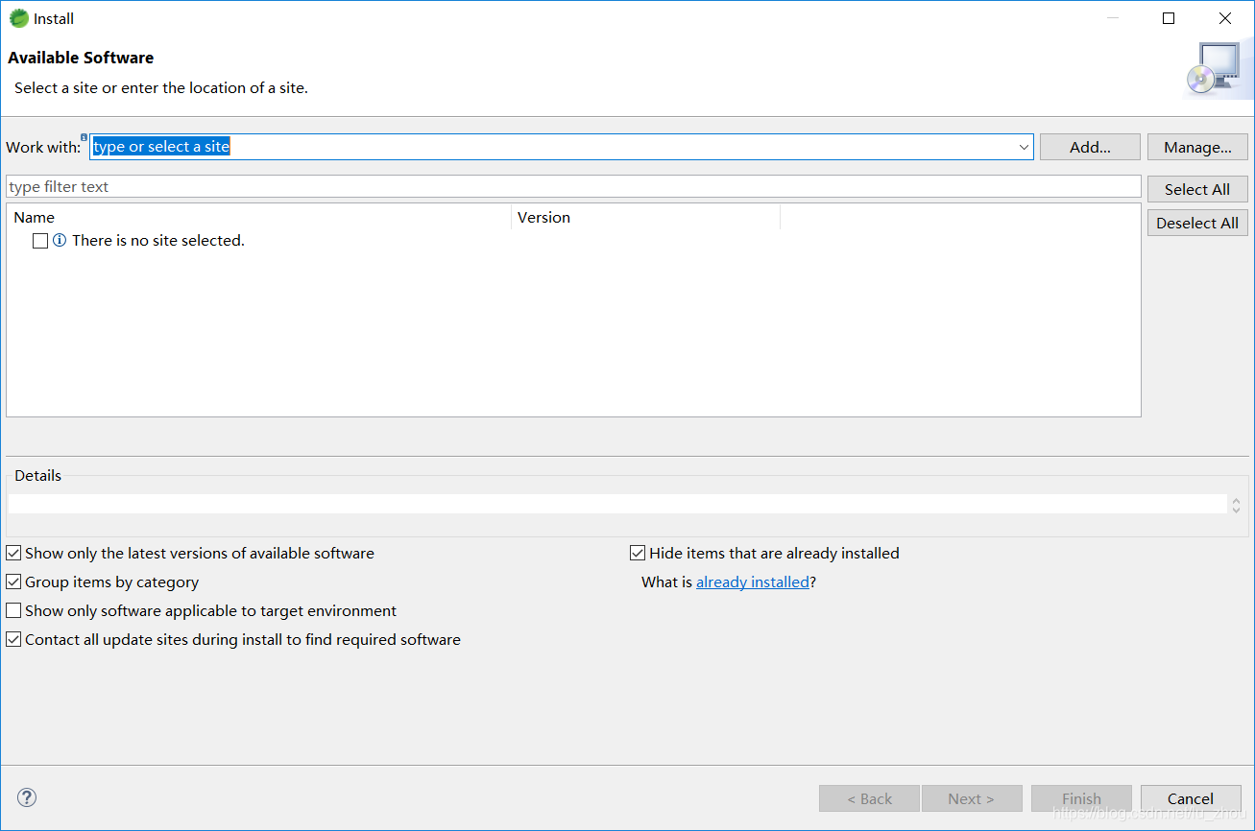Click the help question mark icon
The image size is (1255, 831).
pos(27,797)
